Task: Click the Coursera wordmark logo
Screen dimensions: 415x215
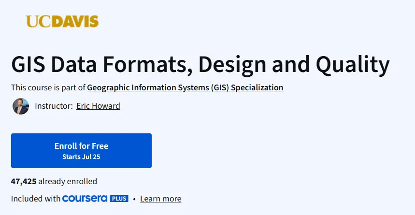Action: (x=85, y=199)
